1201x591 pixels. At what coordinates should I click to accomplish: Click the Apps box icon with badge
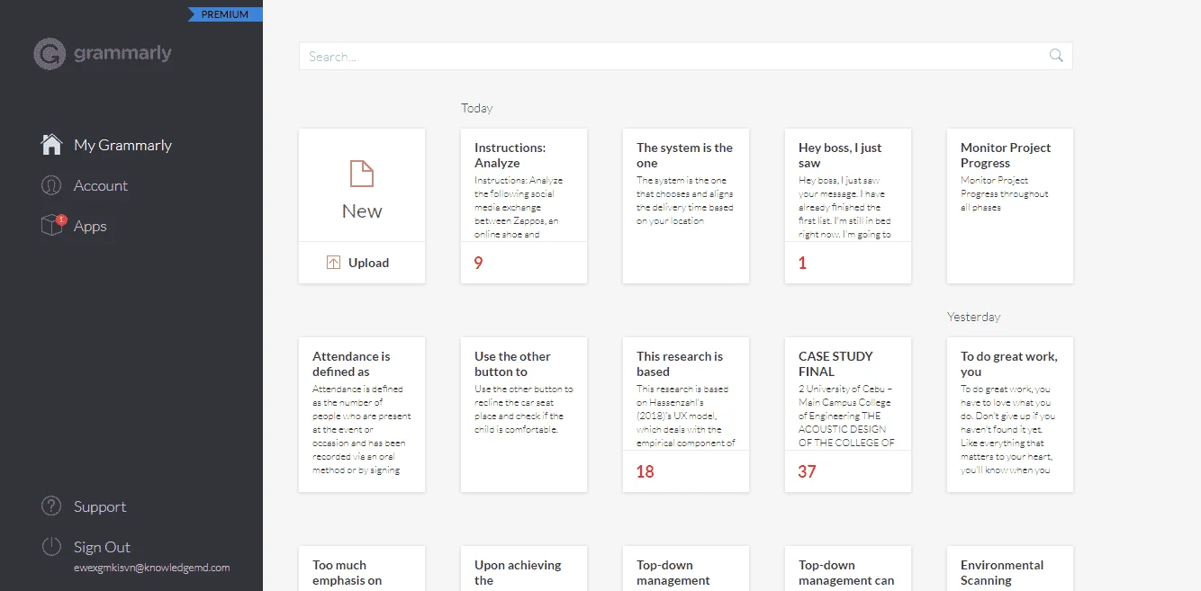(x=52, y=225)
